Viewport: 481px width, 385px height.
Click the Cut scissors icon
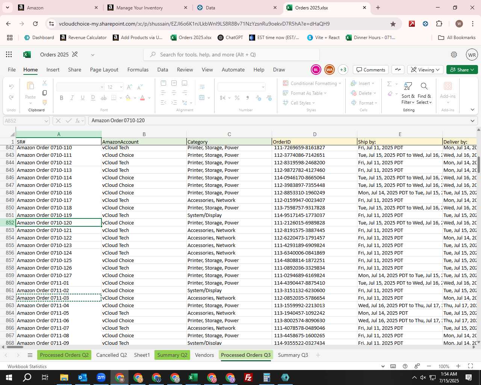click(x=45, y=83)
